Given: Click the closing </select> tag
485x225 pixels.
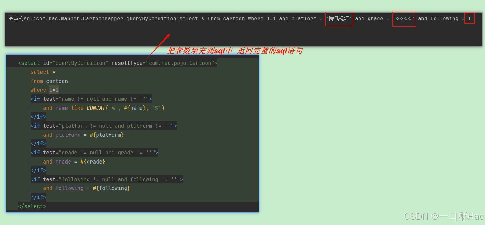Looking at the screenshot, I should pyautogui.click(x=32, y=206).
